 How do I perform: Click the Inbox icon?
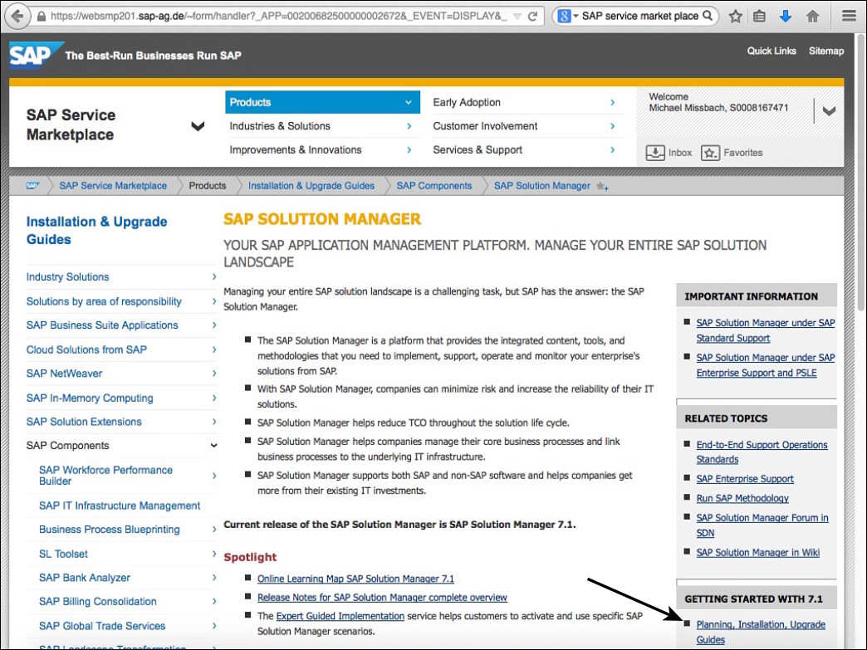655,153
